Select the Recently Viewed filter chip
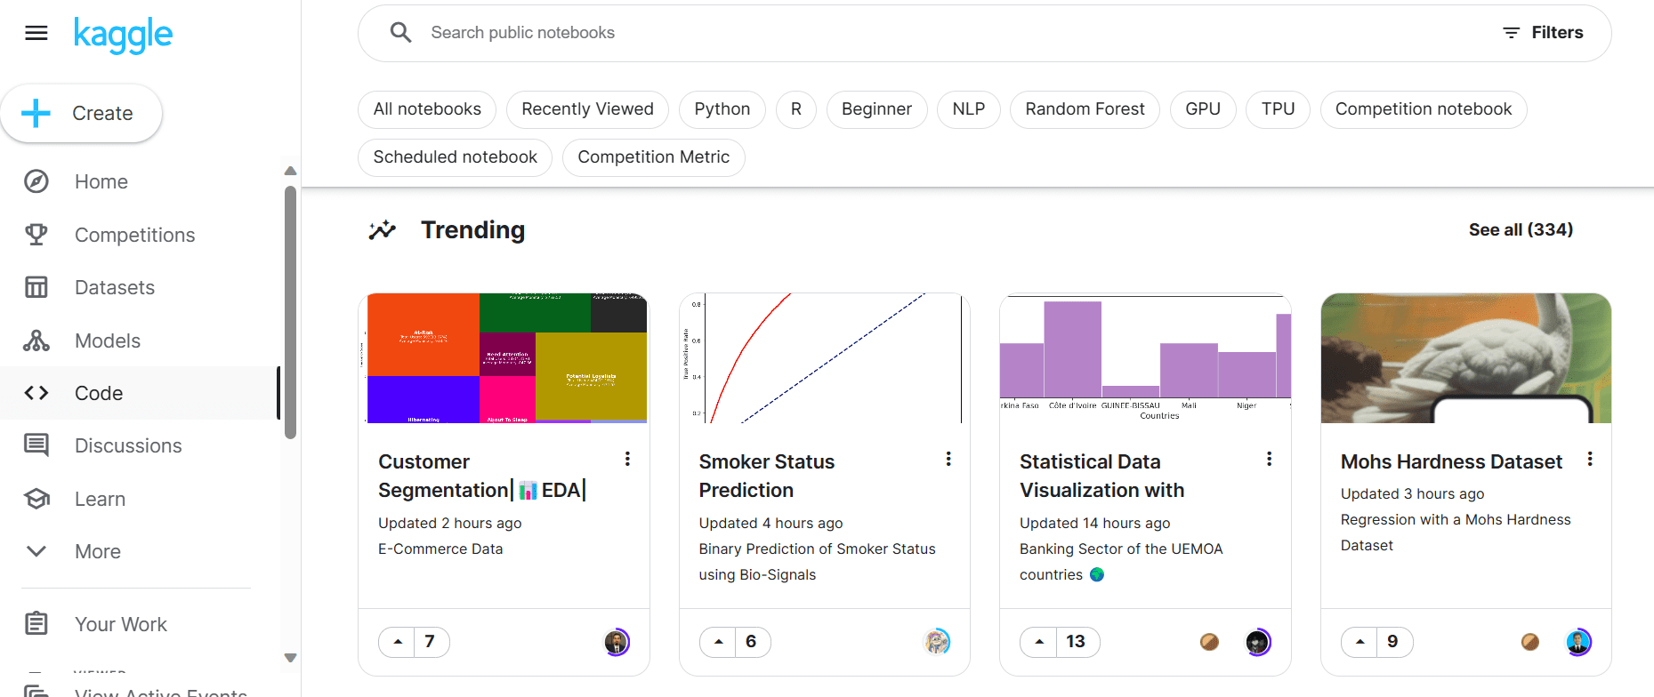This screenshot has height=697, width=1654. tap(587, 109)
